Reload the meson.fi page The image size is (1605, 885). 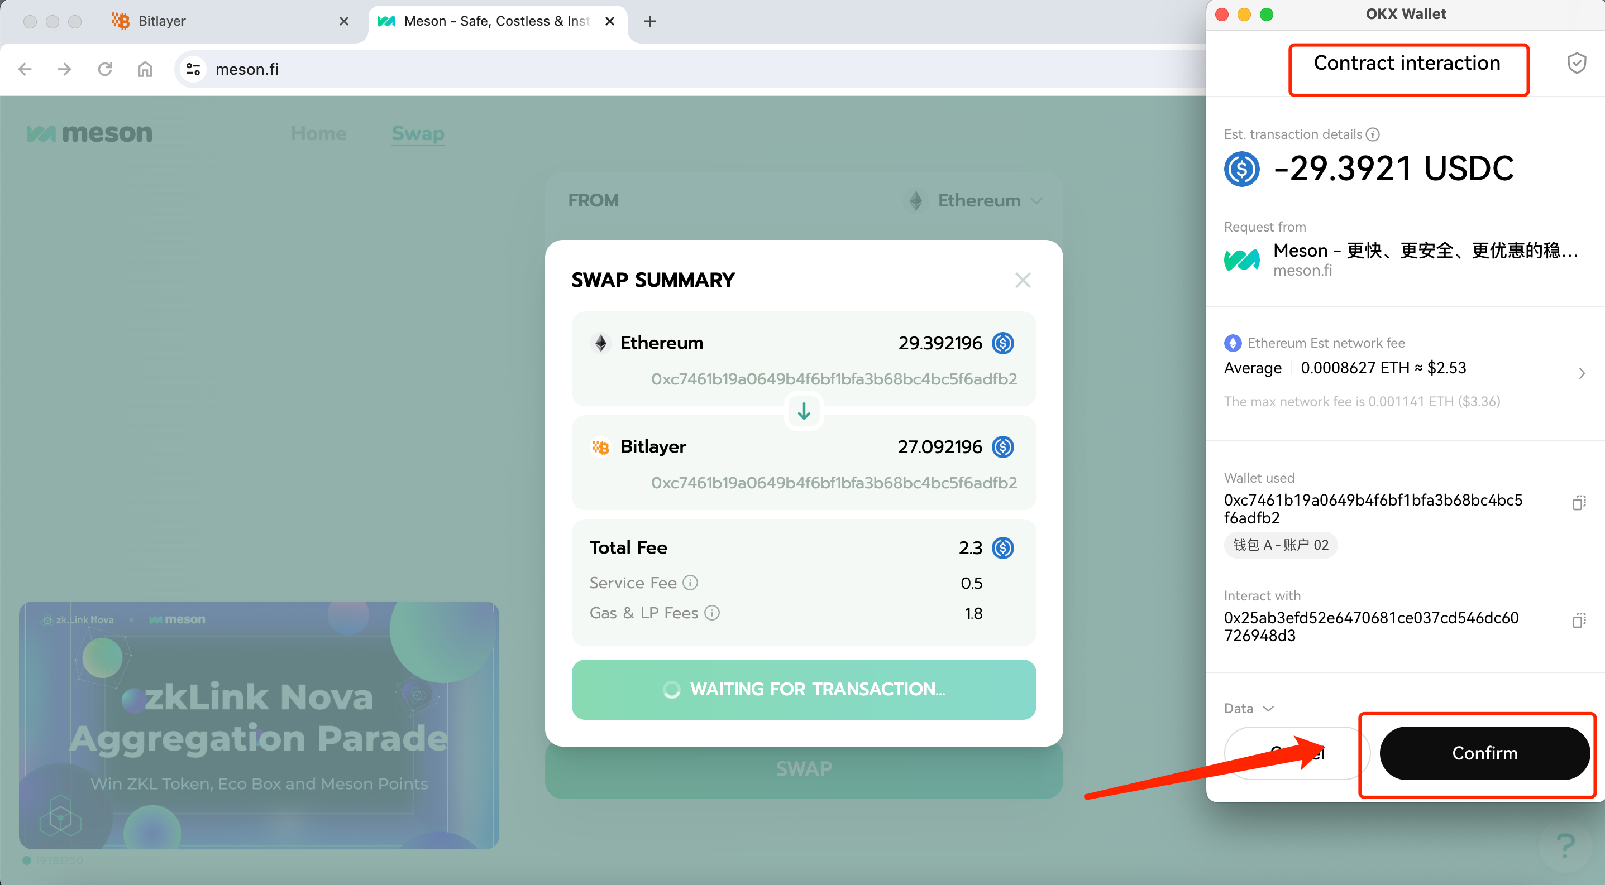(x=104, y=69)
